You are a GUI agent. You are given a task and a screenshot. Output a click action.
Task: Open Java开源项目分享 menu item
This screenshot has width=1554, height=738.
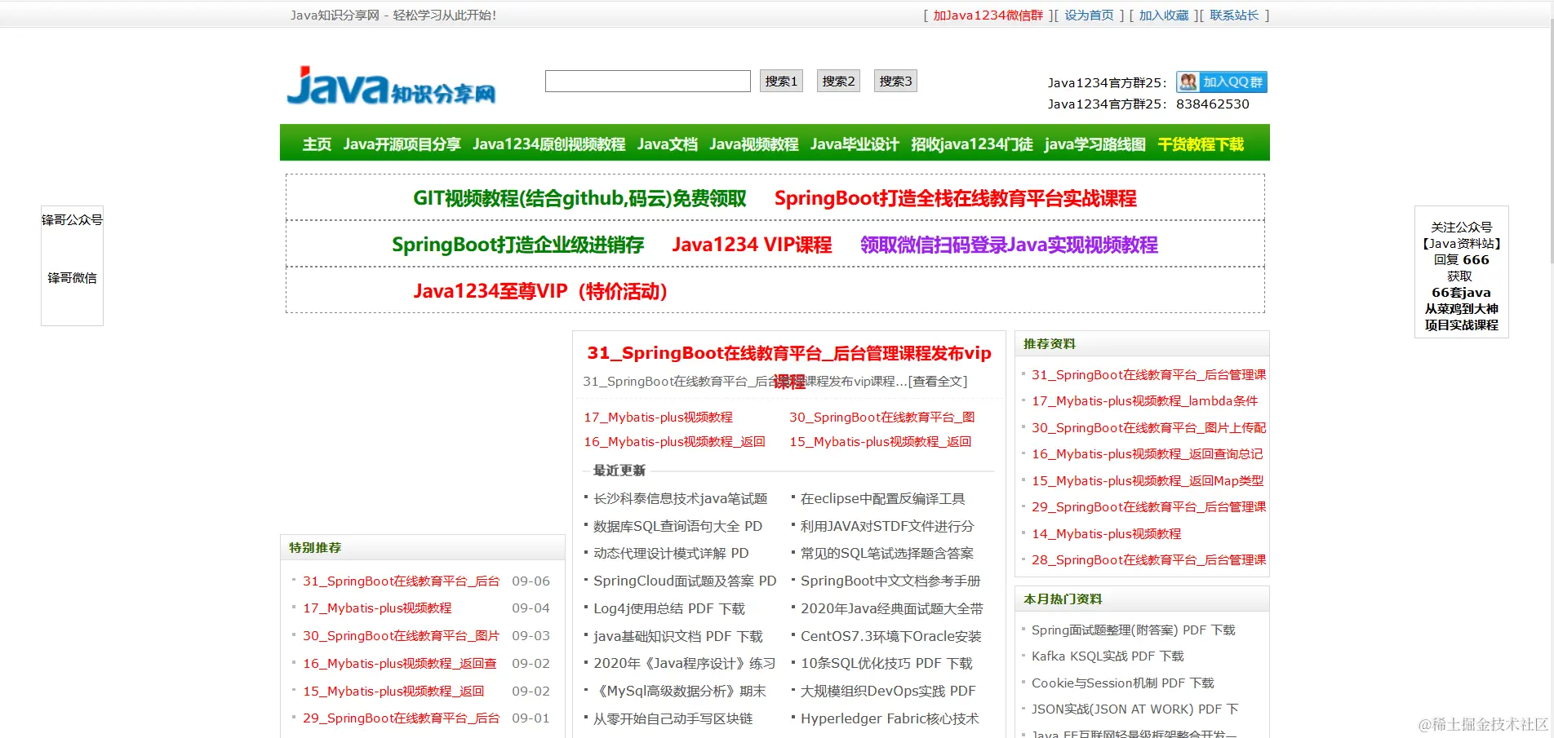tap(402, 144)
